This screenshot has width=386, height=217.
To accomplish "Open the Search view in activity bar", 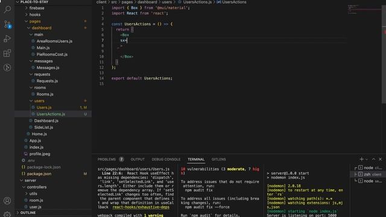I will [x=7, y=10].
